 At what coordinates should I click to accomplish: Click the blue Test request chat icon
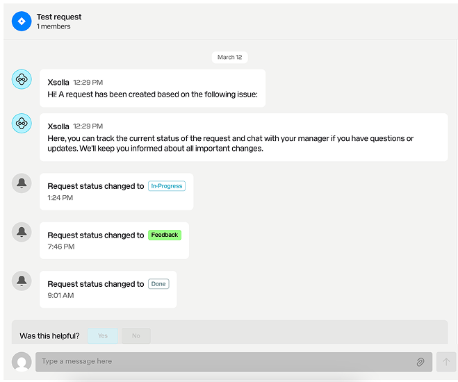22,22
